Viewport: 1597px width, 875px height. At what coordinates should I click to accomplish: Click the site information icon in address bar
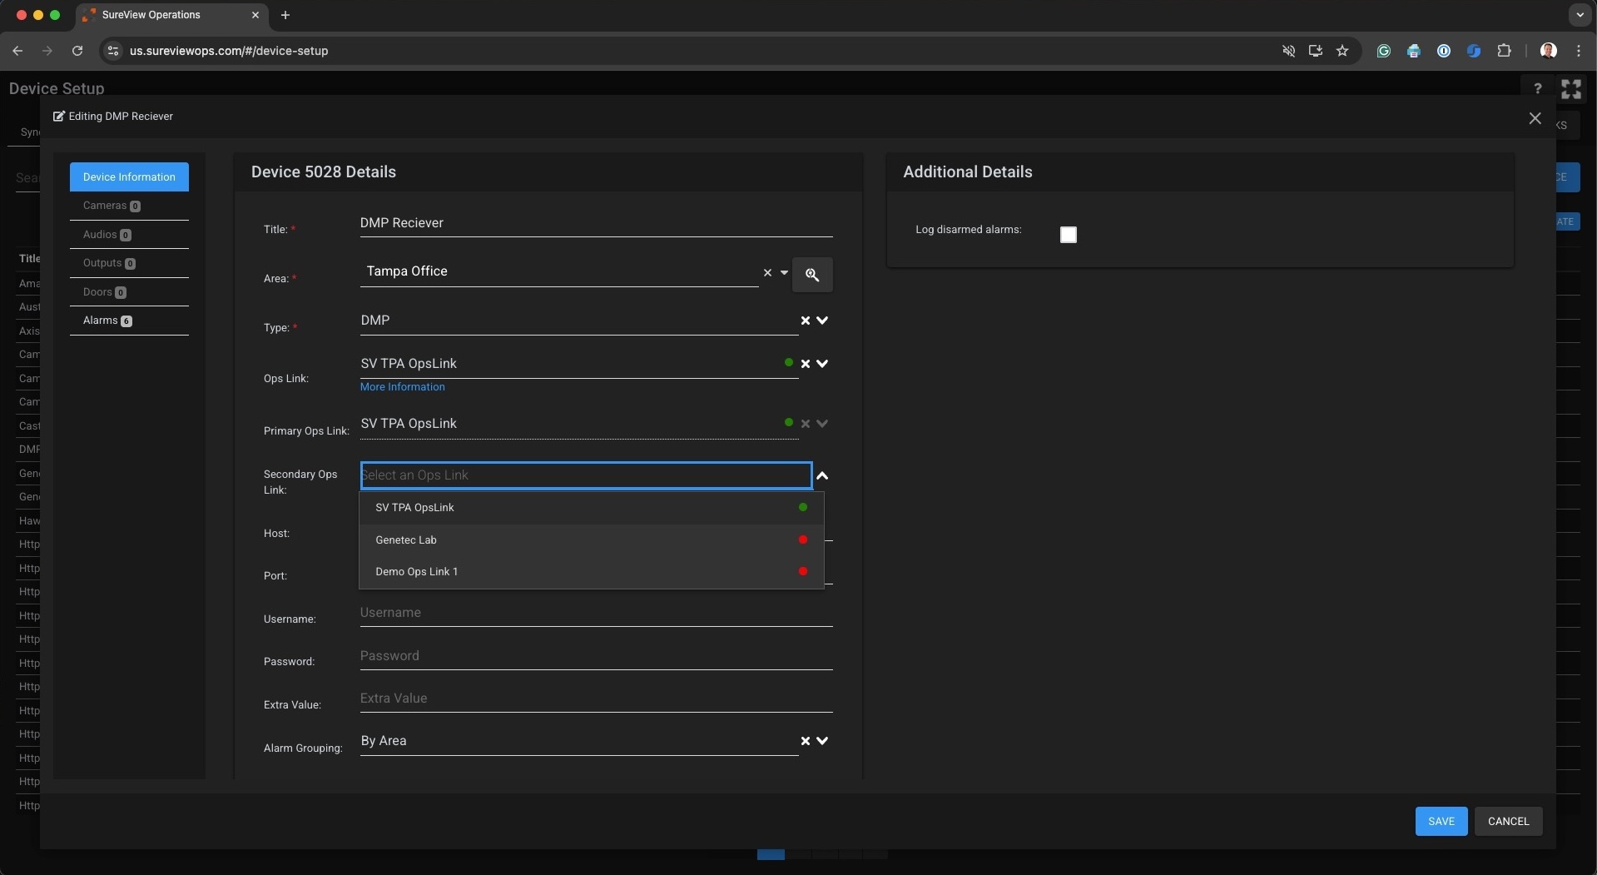[x=113, y=51]
